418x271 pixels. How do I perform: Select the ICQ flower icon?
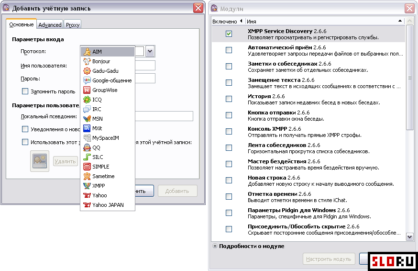[87, 100]
